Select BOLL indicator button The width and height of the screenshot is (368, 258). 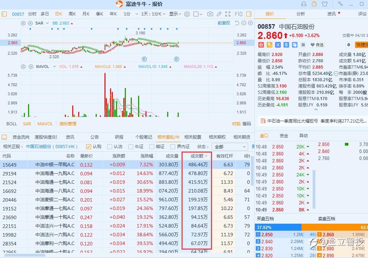point(12,124)
